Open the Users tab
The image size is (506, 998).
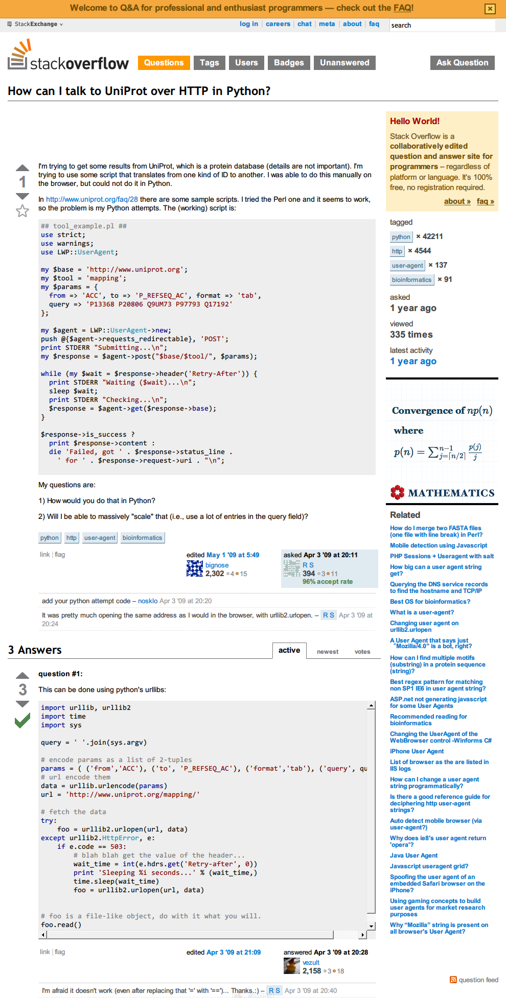(246, 63)
